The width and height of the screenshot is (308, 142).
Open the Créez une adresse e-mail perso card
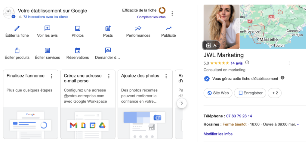(88, 104)
